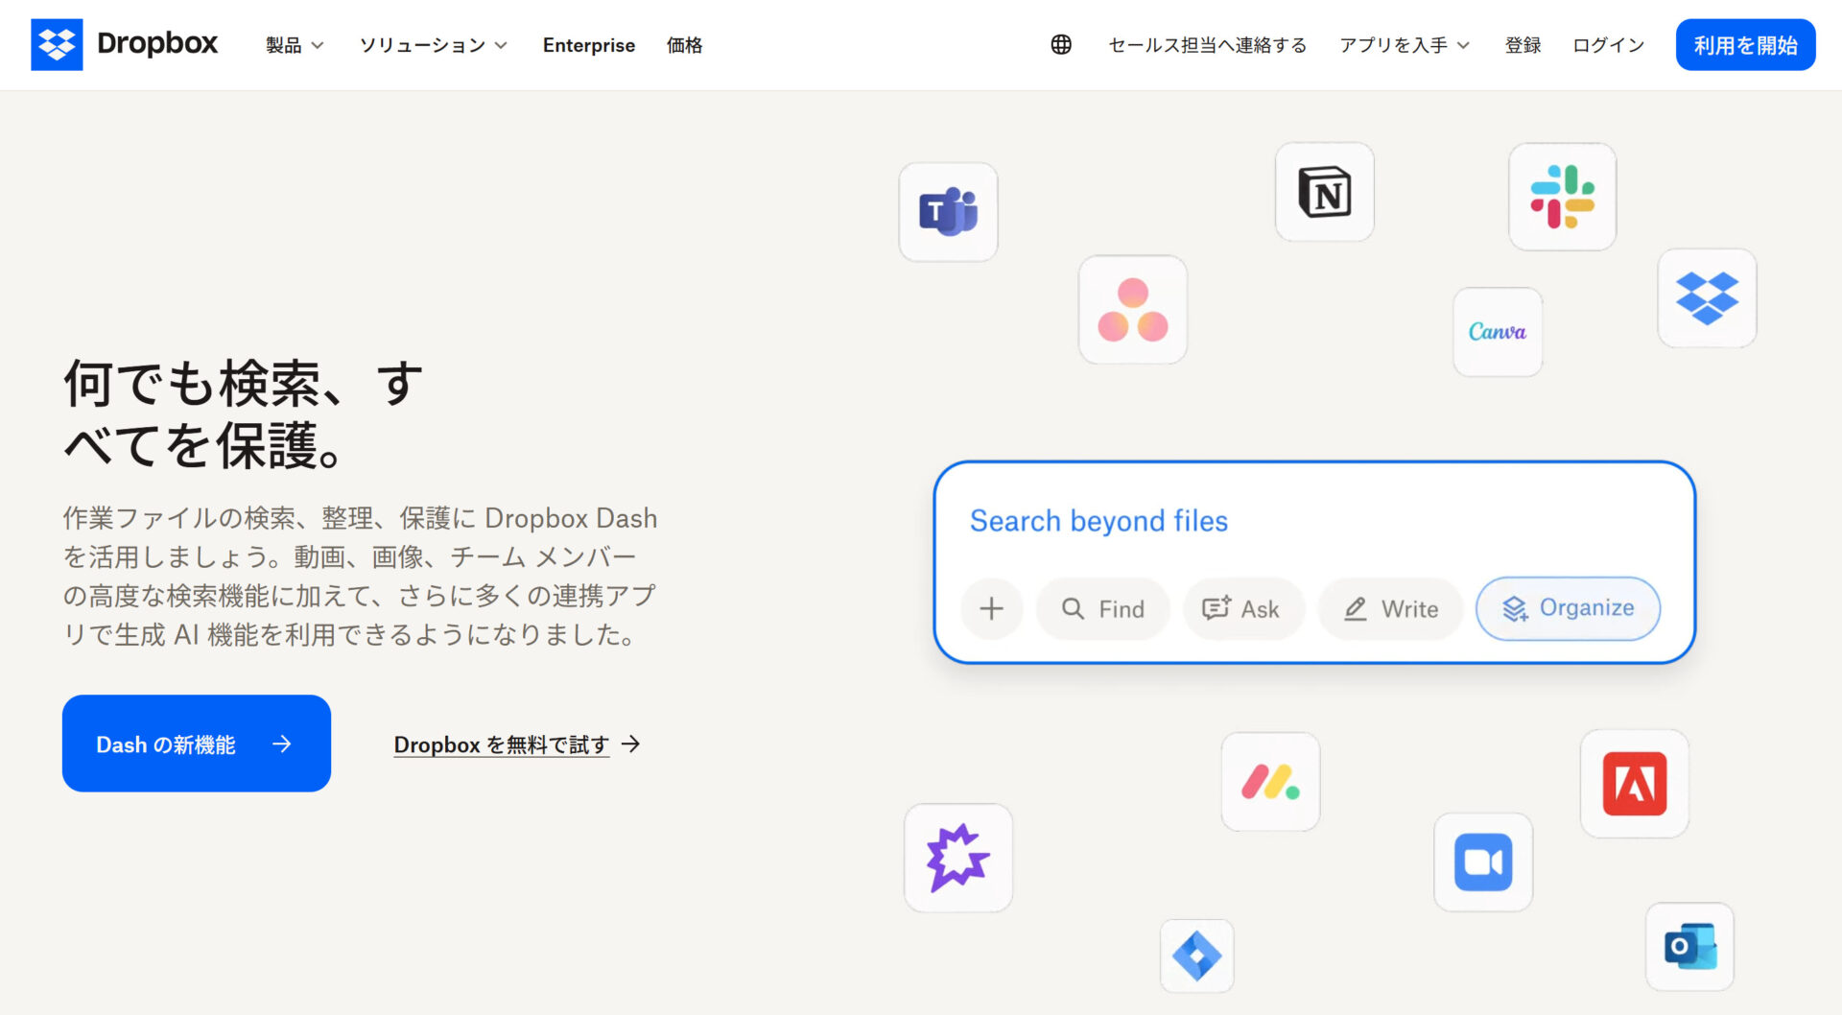Expand the 製品 dropdown menu
Image resolution: width=1842 pixels, height=1015 pixels.
293,44
